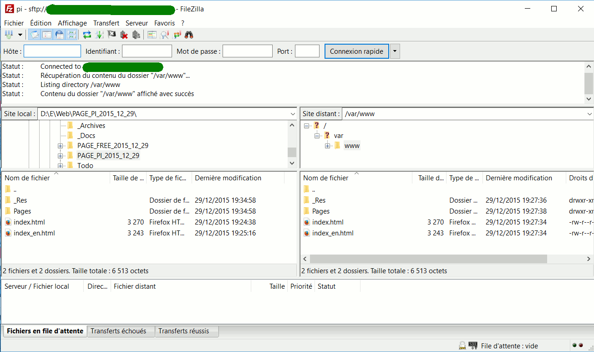Open the Quickconnect history dropdown arrow
Viewport: 594px width, 352px height.
395,51
